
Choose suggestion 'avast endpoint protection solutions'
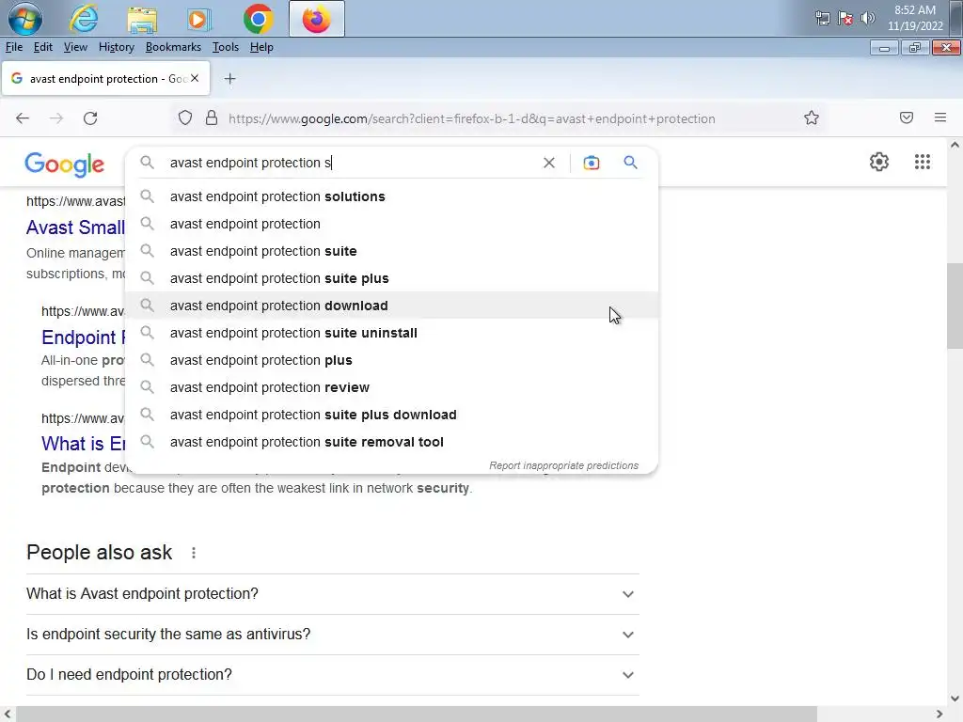click(x=391, y=196)
